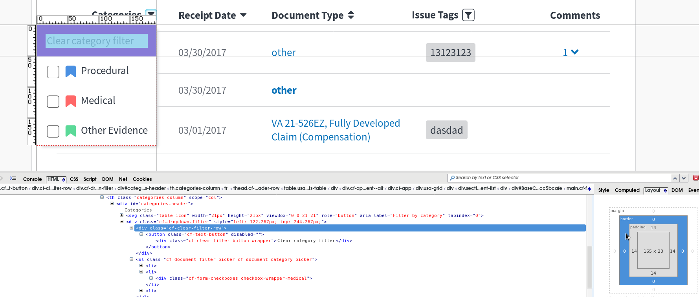Viewport: 699px width, 297px height.
Task: Collapse the th categories-column node
Action: point(102,197)
